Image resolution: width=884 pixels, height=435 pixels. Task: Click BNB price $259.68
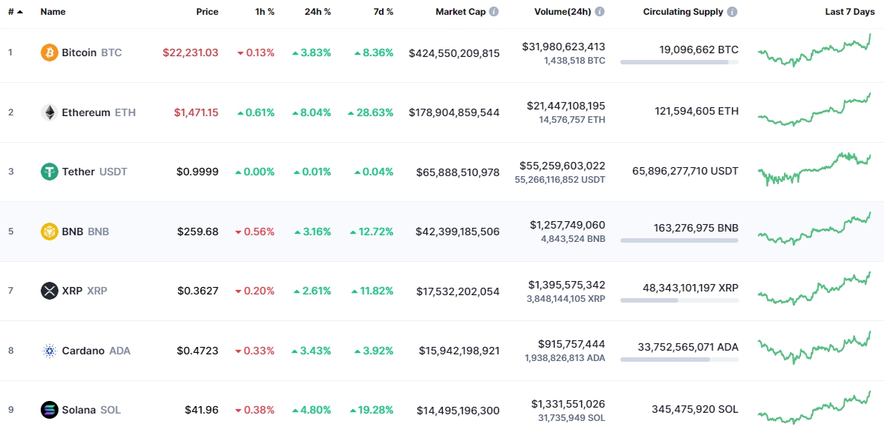tap(198, 232)
